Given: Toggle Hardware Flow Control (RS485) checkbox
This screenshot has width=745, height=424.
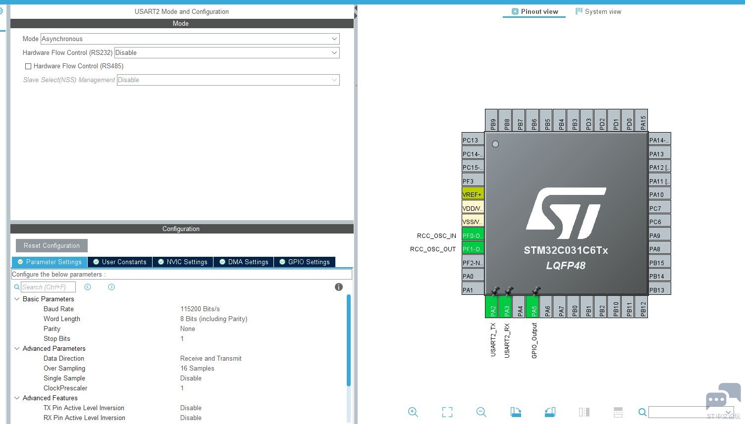Looking at the screenshot, I should point(28,66).
